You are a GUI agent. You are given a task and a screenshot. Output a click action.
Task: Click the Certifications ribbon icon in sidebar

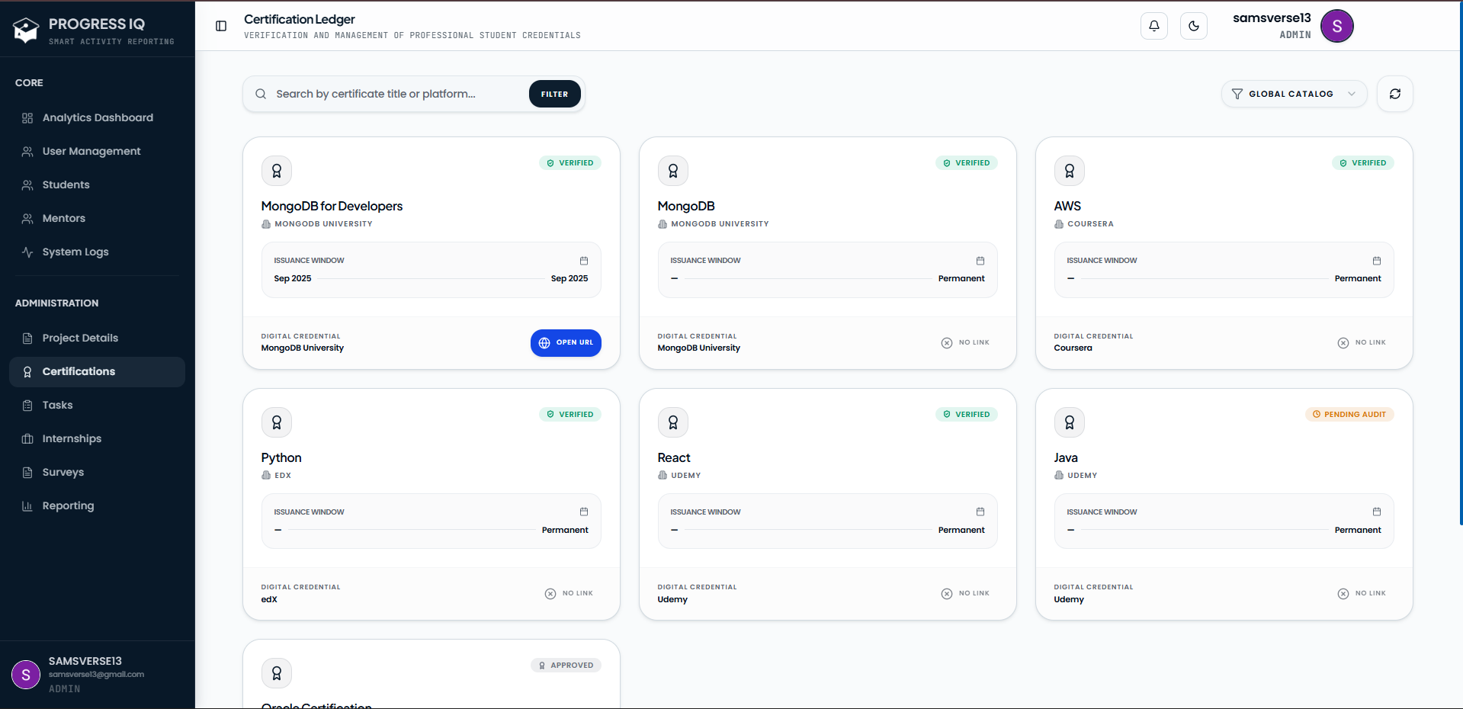click(x=27, y=372)
